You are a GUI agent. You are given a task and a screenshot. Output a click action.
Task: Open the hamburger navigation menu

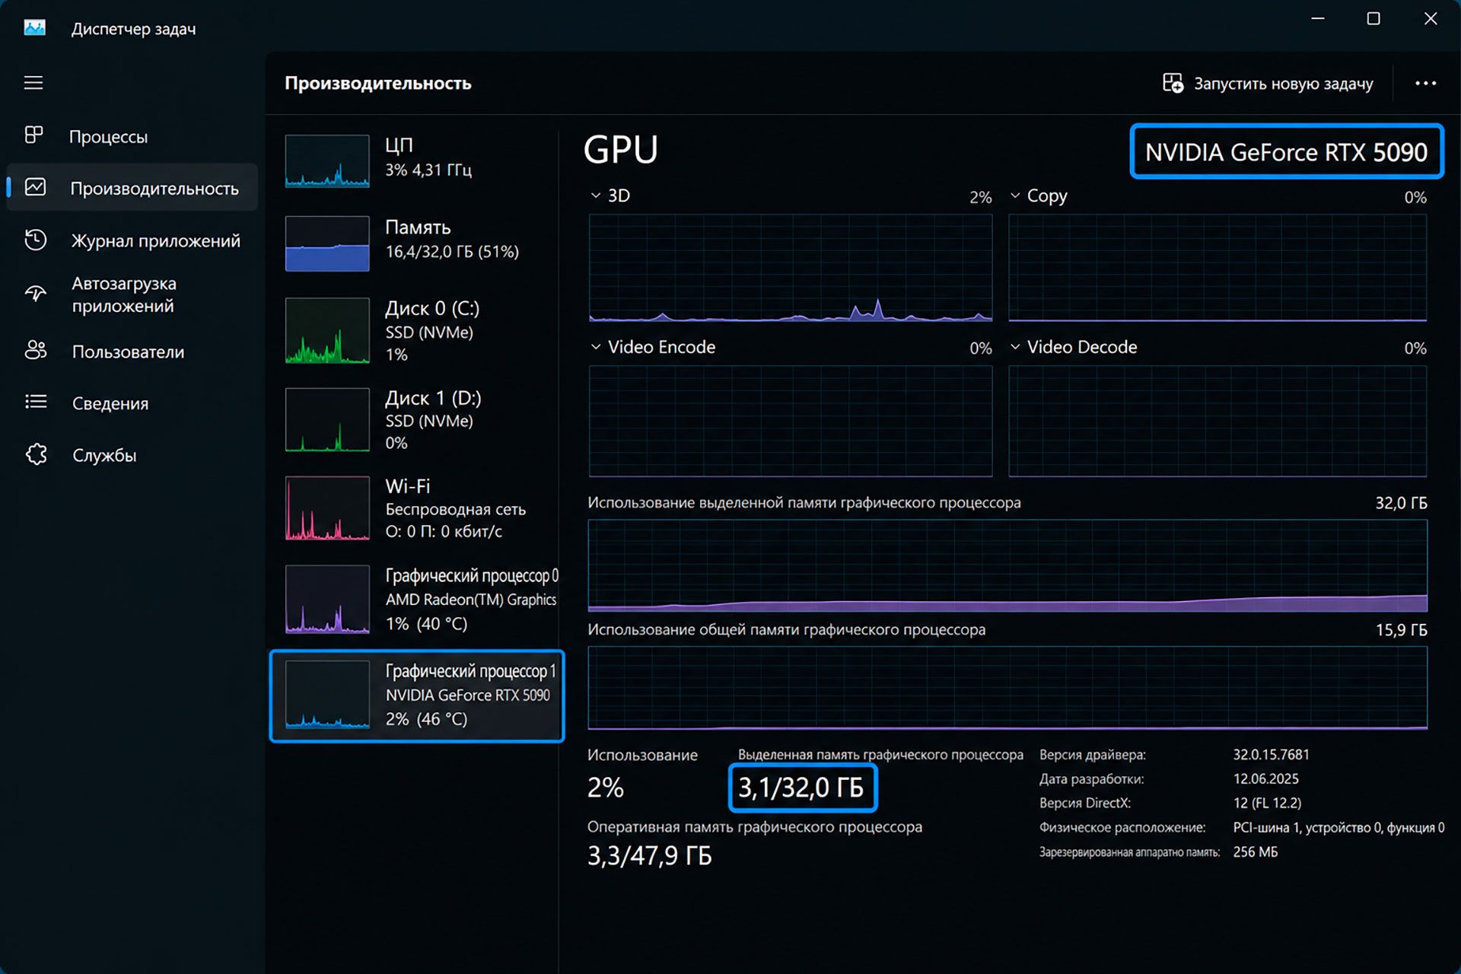(x=33, y=82)
